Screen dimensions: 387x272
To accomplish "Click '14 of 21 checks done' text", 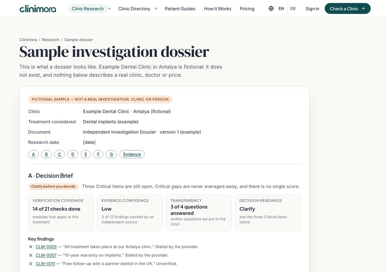I will click(x=56, y=209).
